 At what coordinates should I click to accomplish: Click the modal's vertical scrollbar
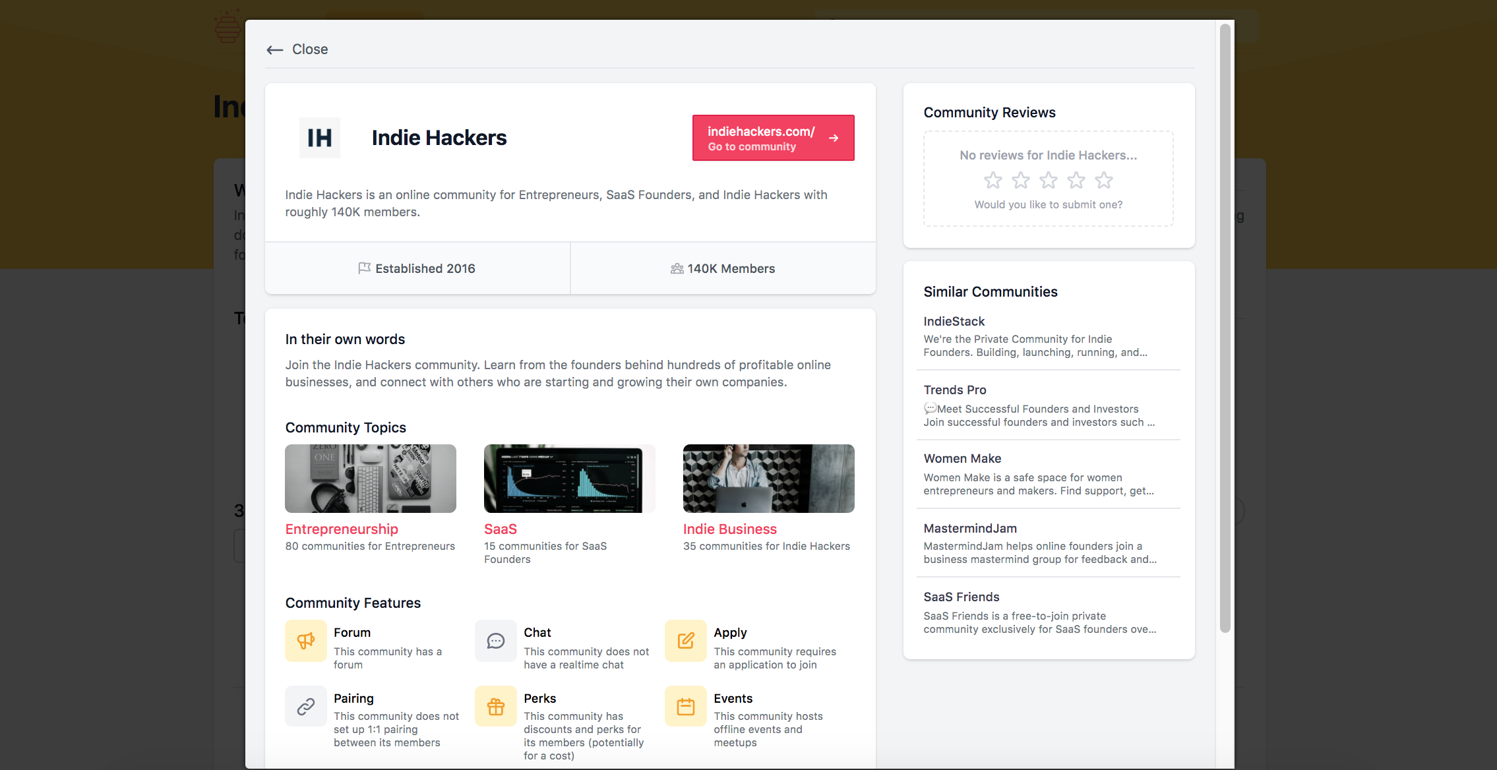coord(1225,330)
